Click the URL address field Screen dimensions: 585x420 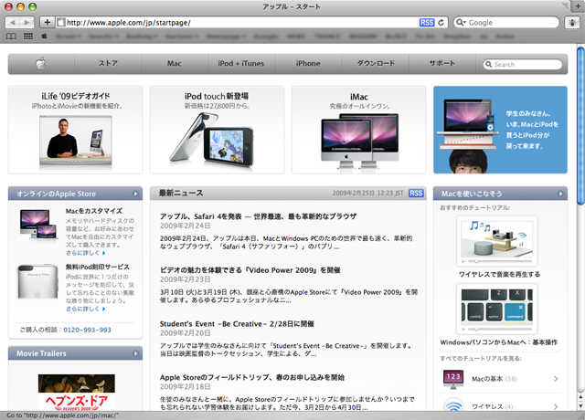coord(240,22)
